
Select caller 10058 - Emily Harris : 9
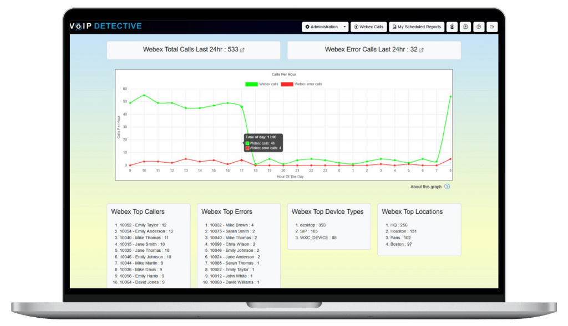click(x=142, y=276)
